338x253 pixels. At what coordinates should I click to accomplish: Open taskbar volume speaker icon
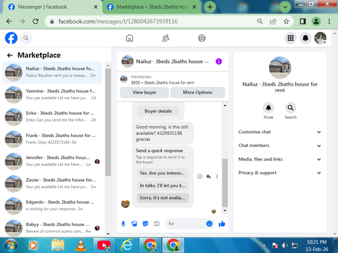point(285,246)
